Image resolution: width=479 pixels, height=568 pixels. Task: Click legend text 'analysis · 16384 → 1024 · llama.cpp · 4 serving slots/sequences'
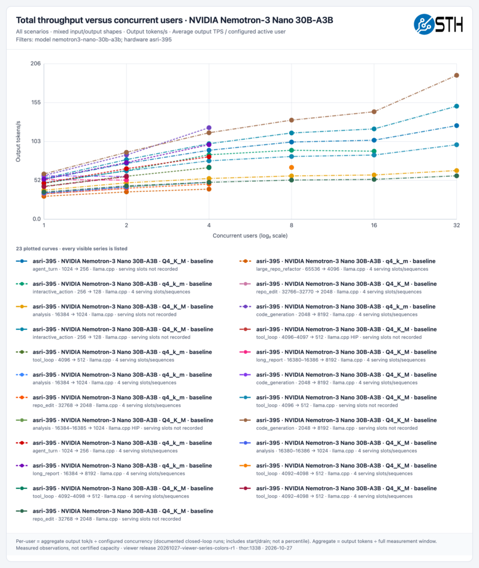tap(105, 383)
